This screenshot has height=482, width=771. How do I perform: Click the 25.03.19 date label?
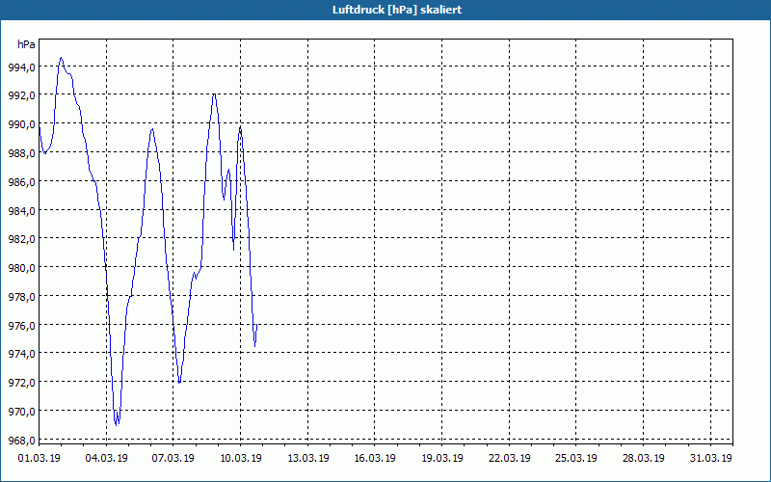pos(575,459)
